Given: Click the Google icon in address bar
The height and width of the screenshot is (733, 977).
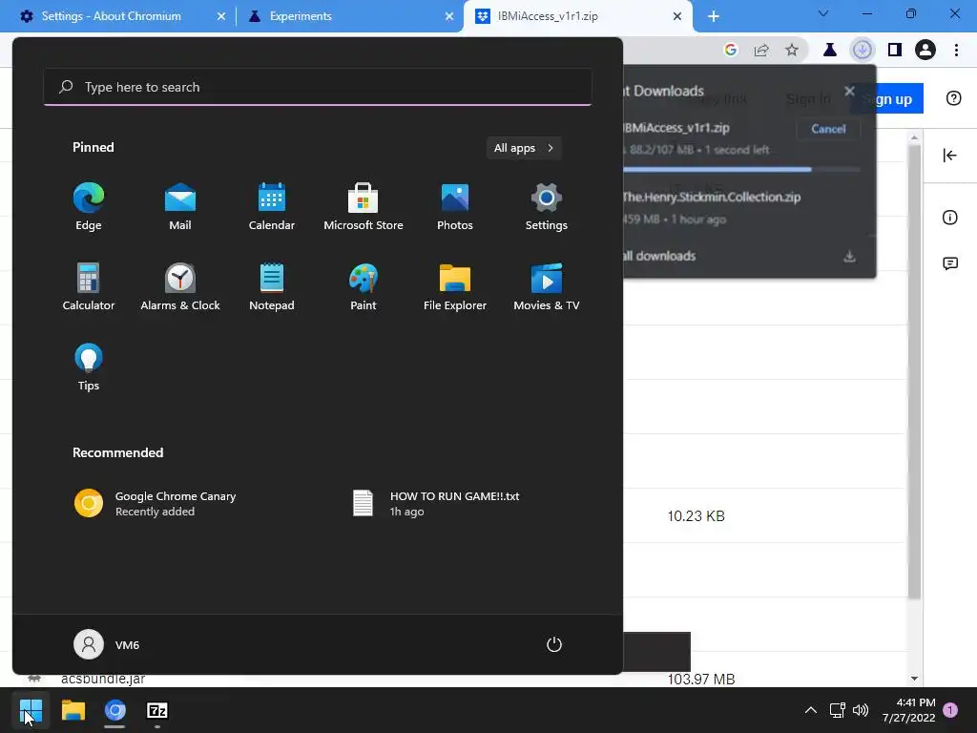Looking at the screenshot, I should point(731,50).
